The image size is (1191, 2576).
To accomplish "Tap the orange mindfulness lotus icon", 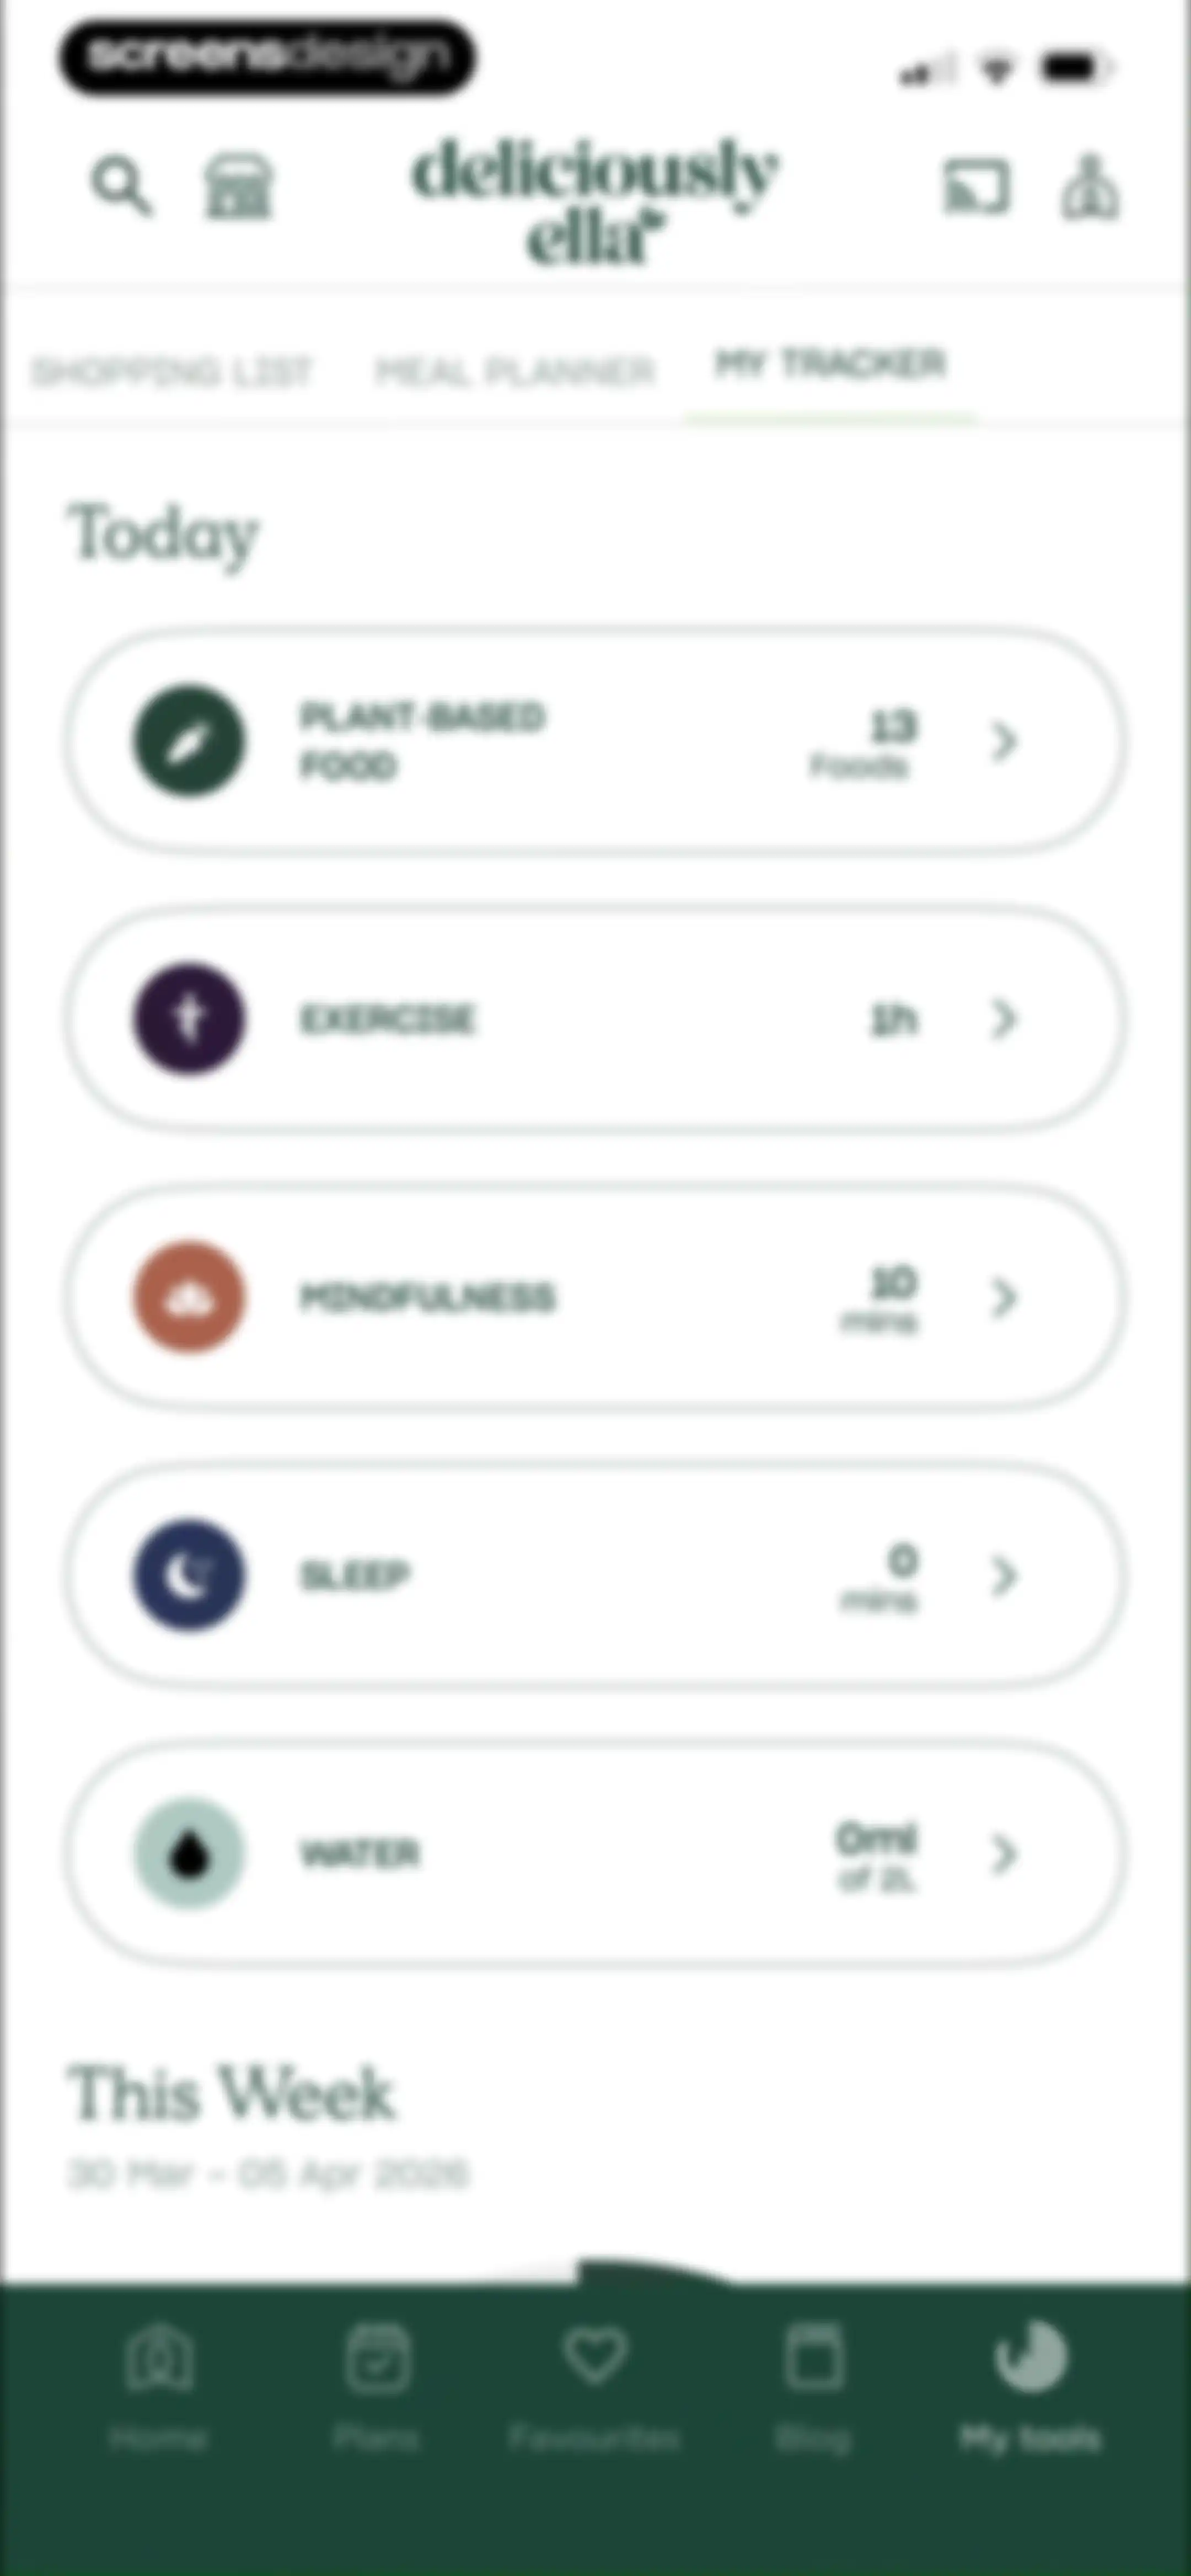I will 189,1297.
